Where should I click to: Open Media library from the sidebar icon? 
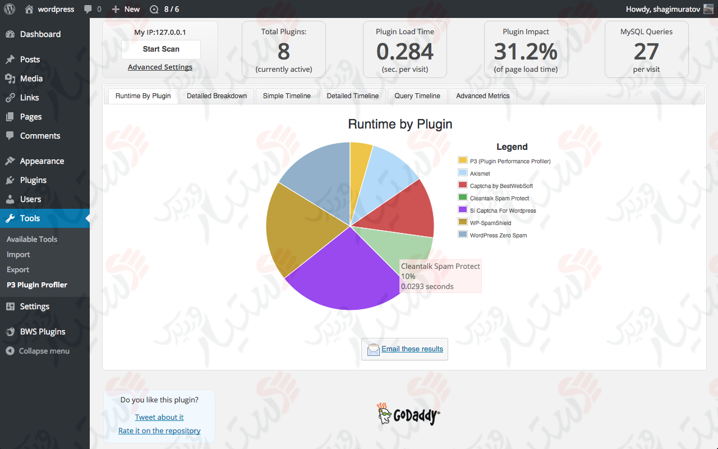pos(12,78)
